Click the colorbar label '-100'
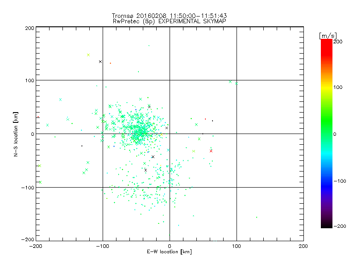357x268 pixels. tap(340, 181)
